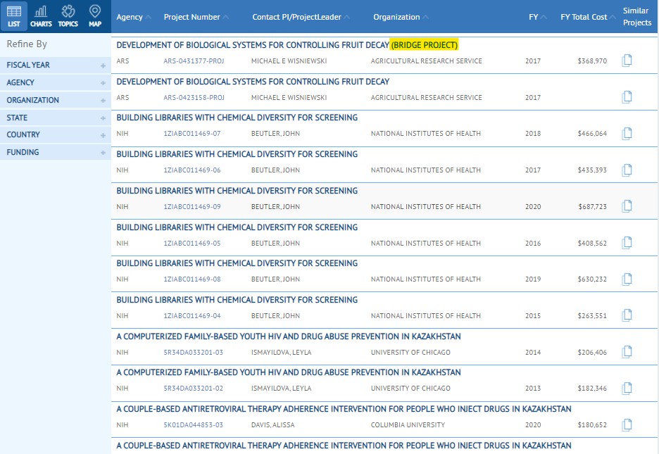659x454 pixels.
Task: Open project number ARS-0423158-PROJ
Action: pyautogui.click(x=194, y=97)
